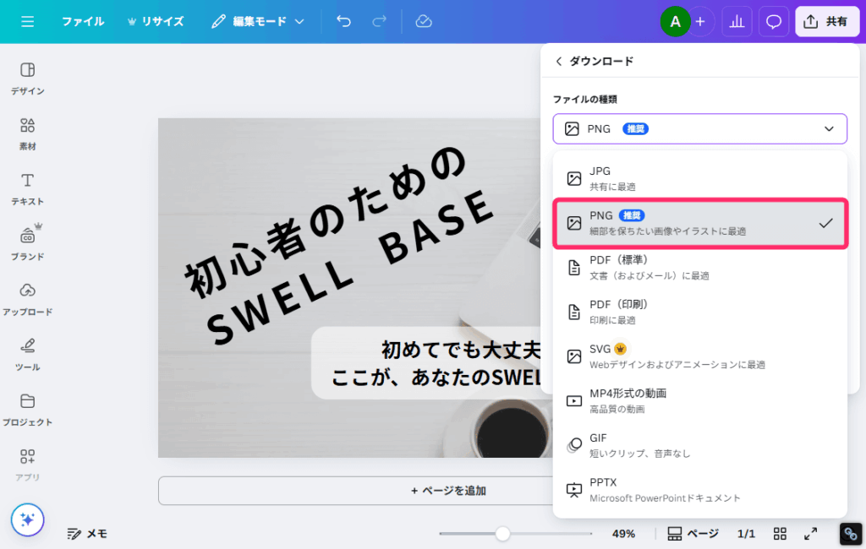This screenshot has width=866, height=549.
Task: Click the accessibility helper icon bottom-right corner
Action: coord(851,534)
